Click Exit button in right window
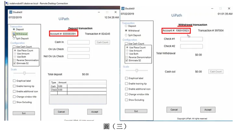This screenshot has height=134, width=240. point(136,111)
